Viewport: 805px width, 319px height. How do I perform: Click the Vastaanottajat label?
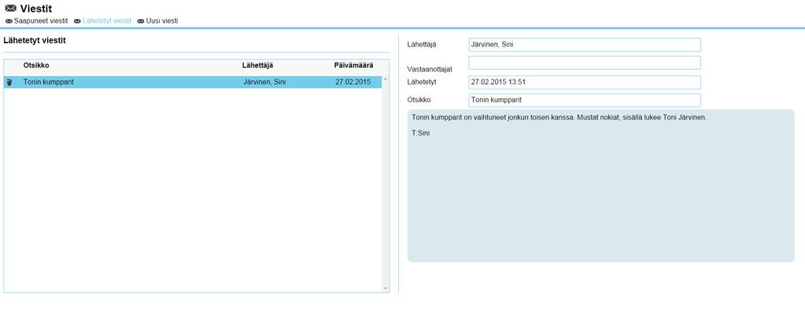pos(430,68)
